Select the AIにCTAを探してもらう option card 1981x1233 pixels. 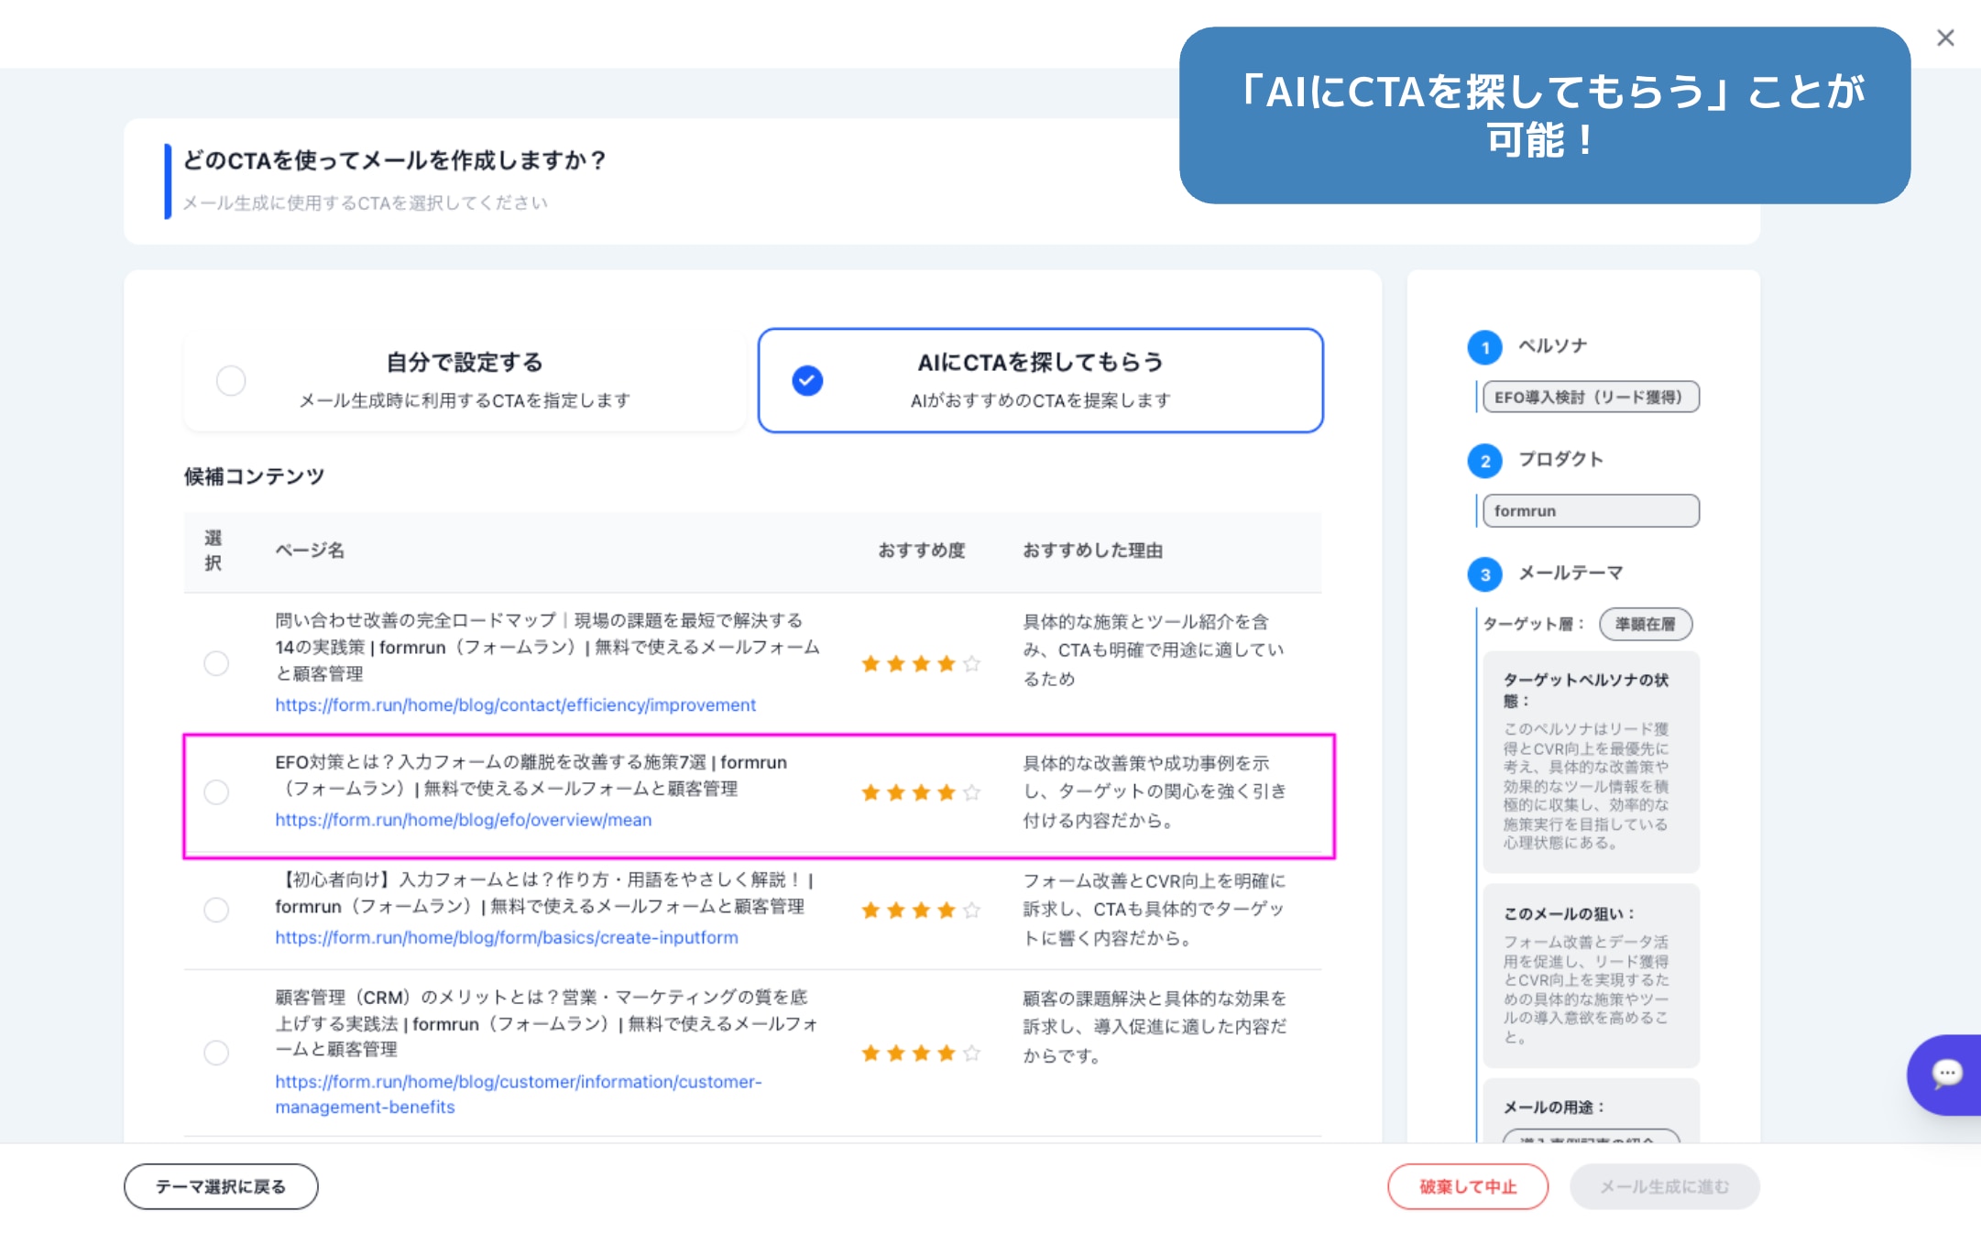tap(1040, 380)
